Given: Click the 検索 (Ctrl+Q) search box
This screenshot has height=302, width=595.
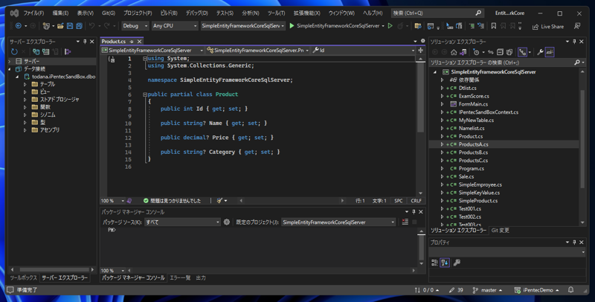Looking at the screenshot, I should click(437, 13).
